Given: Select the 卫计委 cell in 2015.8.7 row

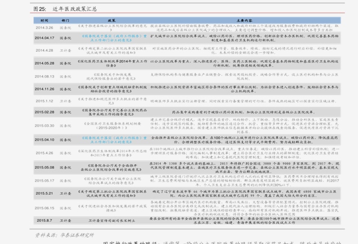Looking at the screenshot, I should [x=66, y=221].
